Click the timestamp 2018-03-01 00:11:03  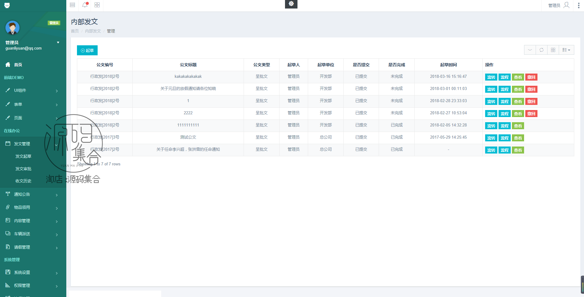point(448,89)
